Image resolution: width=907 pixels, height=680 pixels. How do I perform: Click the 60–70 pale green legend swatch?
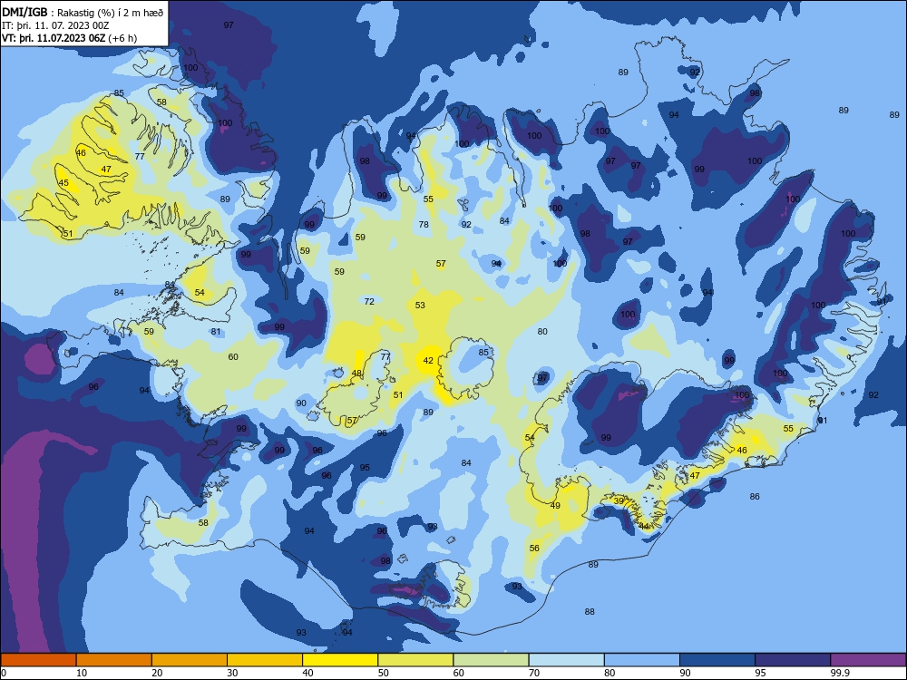(x=491, y=660)
